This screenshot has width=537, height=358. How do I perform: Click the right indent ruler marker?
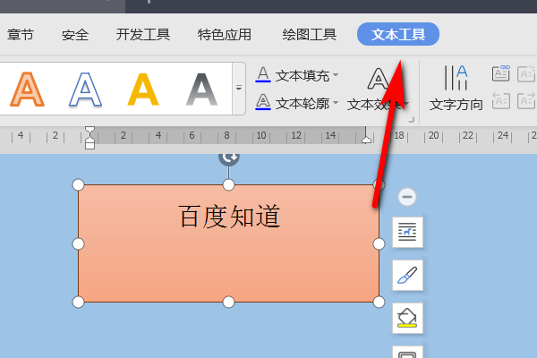click(x=366, y=139)
